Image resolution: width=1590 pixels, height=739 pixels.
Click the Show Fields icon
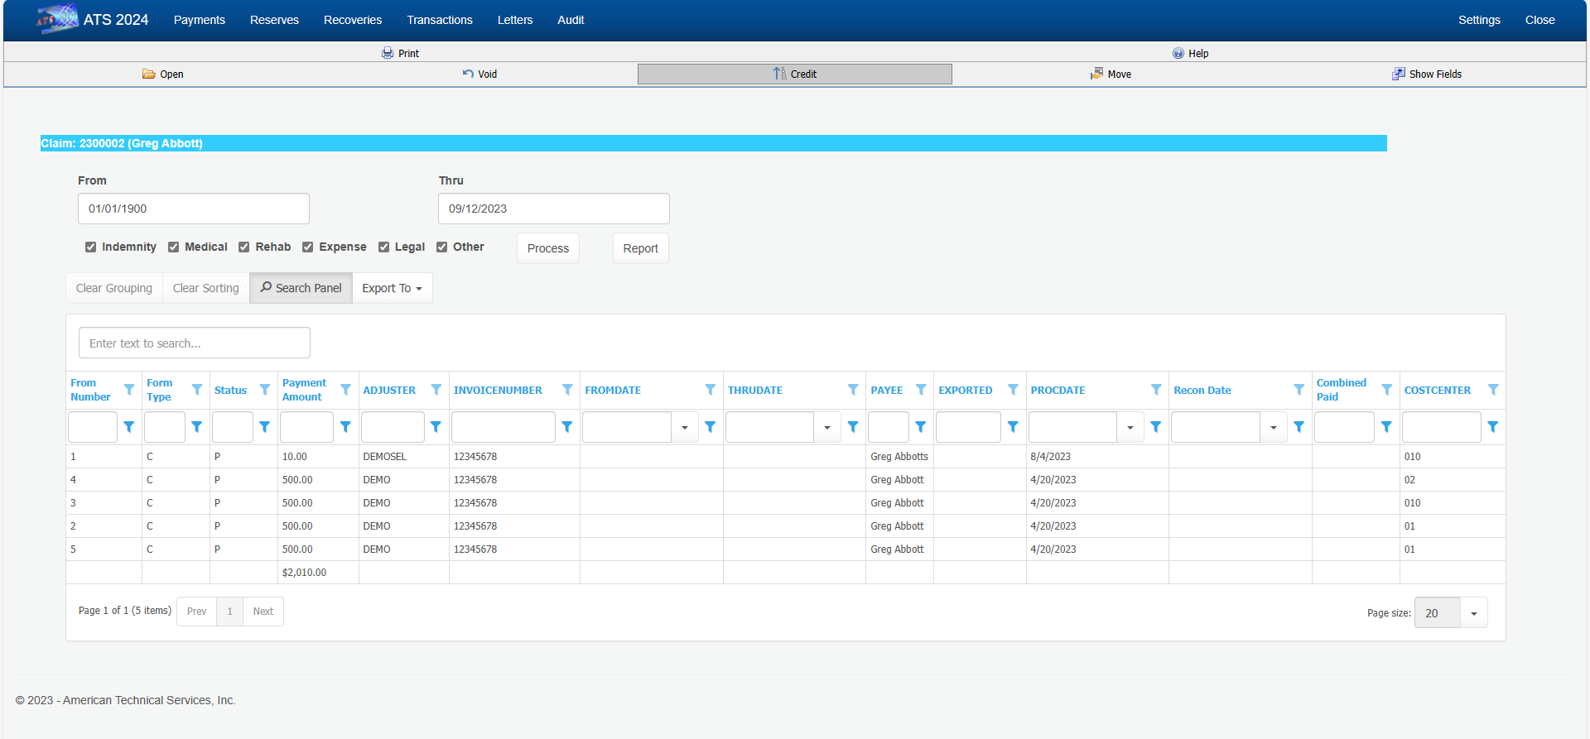coord(1398,74)
